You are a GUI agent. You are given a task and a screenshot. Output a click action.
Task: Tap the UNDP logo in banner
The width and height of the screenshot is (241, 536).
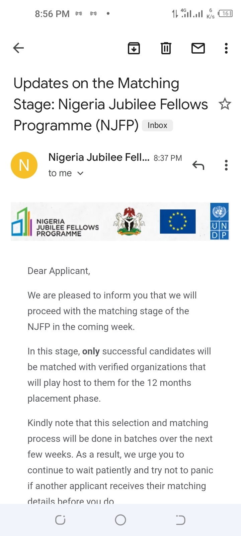click(x=220, y=221)
